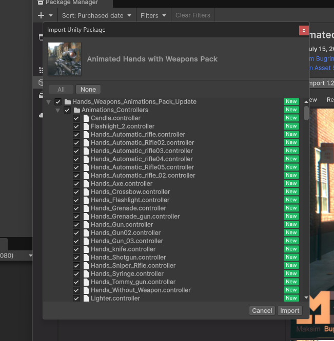
Task: Select Hands_Gun_03.controller row text
Action: pyautogui.click(x=127, y=241)
